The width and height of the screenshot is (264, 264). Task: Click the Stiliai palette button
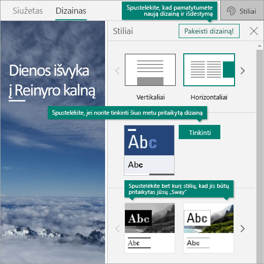242,11
